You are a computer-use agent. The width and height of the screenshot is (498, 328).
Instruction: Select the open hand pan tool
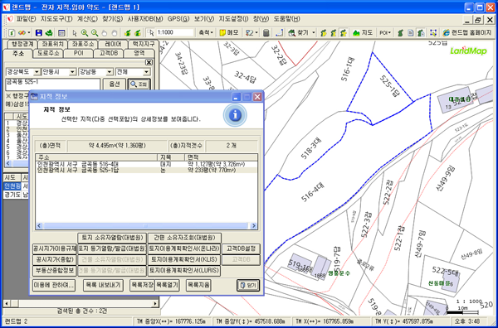(x=105, y=32)
